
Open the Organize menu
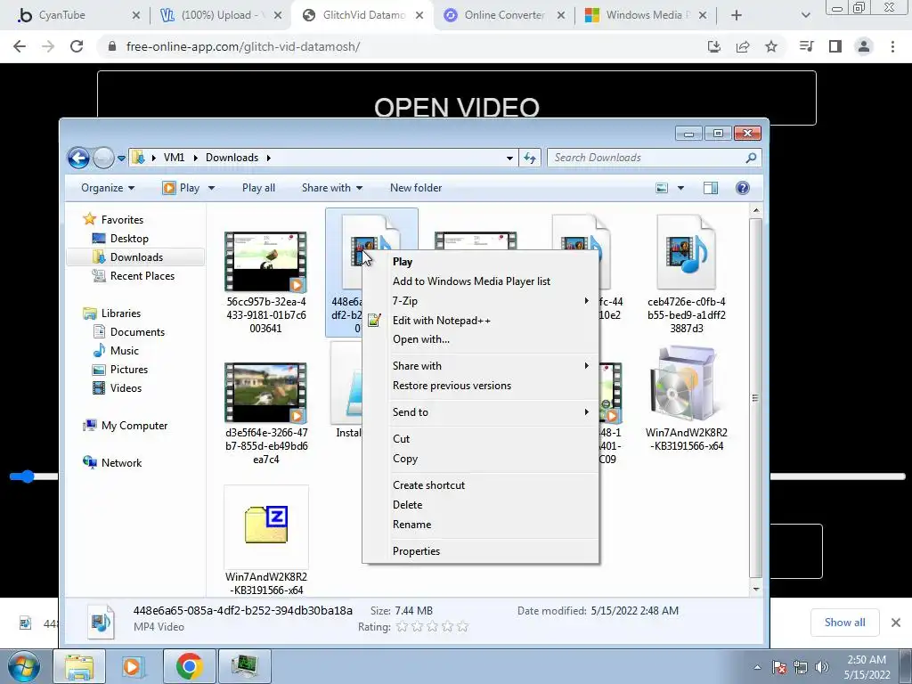click(108, 188)
